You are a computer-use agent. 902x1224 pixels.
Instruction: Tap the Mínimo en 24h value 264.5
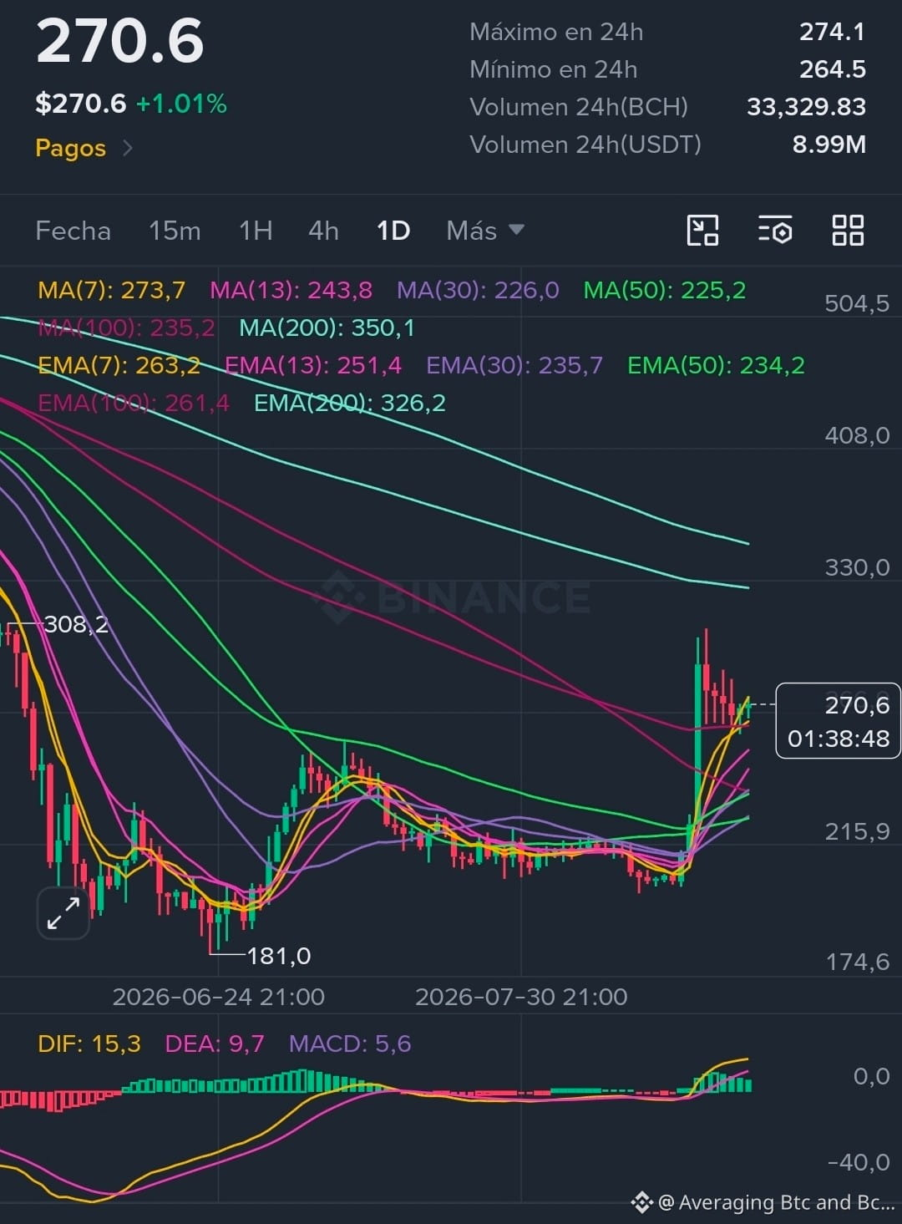click(x=832, y=69)
